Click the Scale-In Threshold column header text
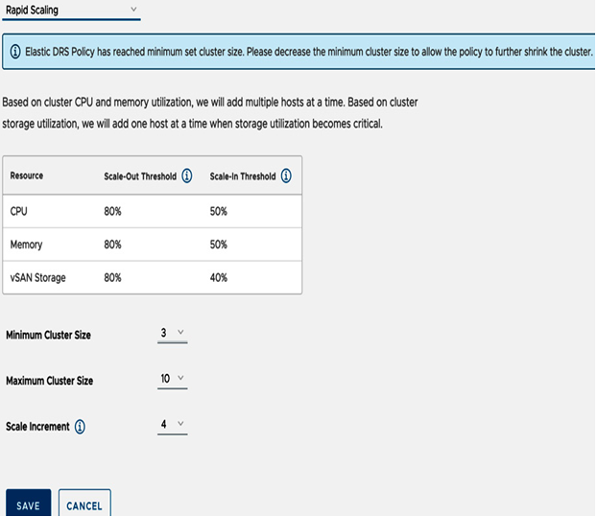 click(243, 176)
